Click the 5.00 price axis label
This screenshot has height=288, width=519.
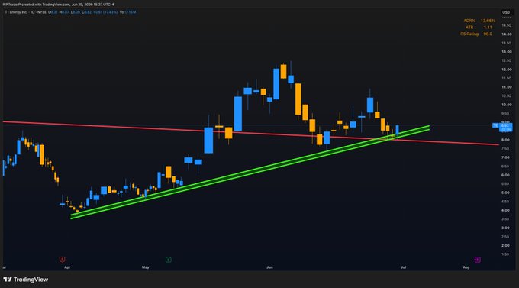point(505,193)
